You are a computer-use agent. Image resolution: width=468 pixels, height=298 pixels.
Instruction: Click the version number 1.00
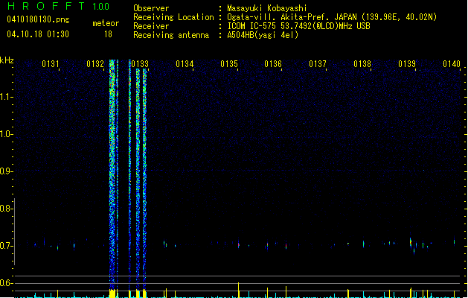101,7
